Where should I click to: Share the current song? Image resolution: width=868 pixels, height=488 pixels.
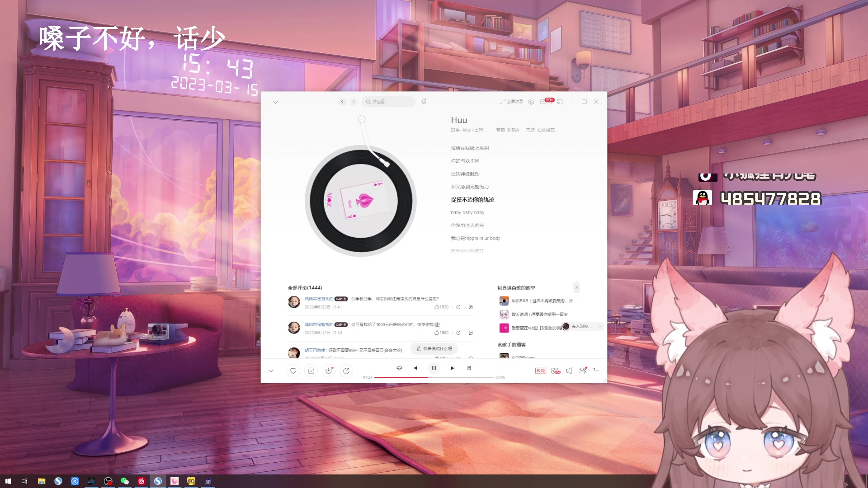(x=346, y=371)
